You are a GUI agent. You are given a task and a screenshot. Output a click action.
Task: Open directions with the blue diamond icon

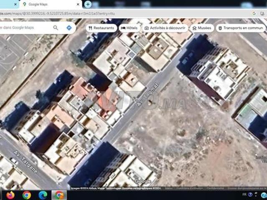pos(69,27)
